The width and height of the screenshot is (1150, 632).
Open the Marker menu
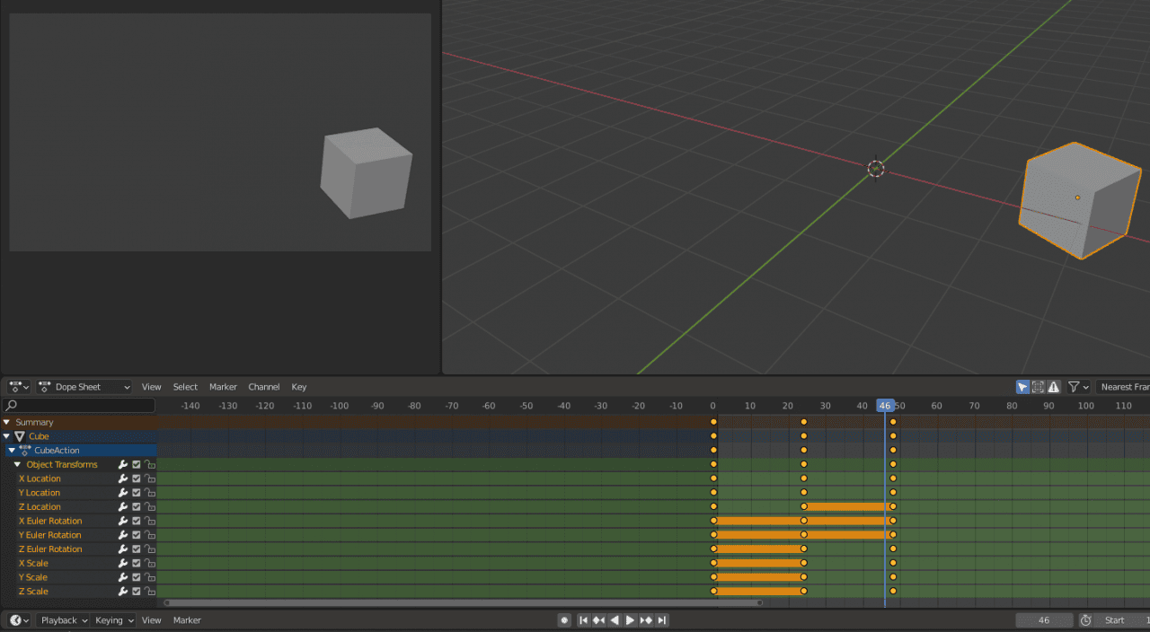[x=223, y=386]
